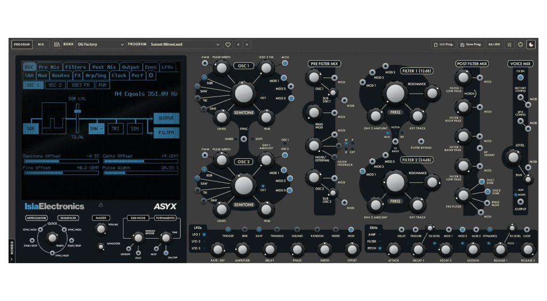547x301 pixels.
Task: Toggle the LFO Saw waveform button
Action: [259, 230]
